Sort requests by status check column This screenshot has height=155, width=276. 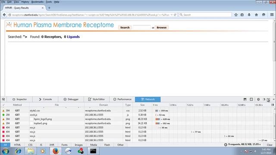[x=3, y=105]
